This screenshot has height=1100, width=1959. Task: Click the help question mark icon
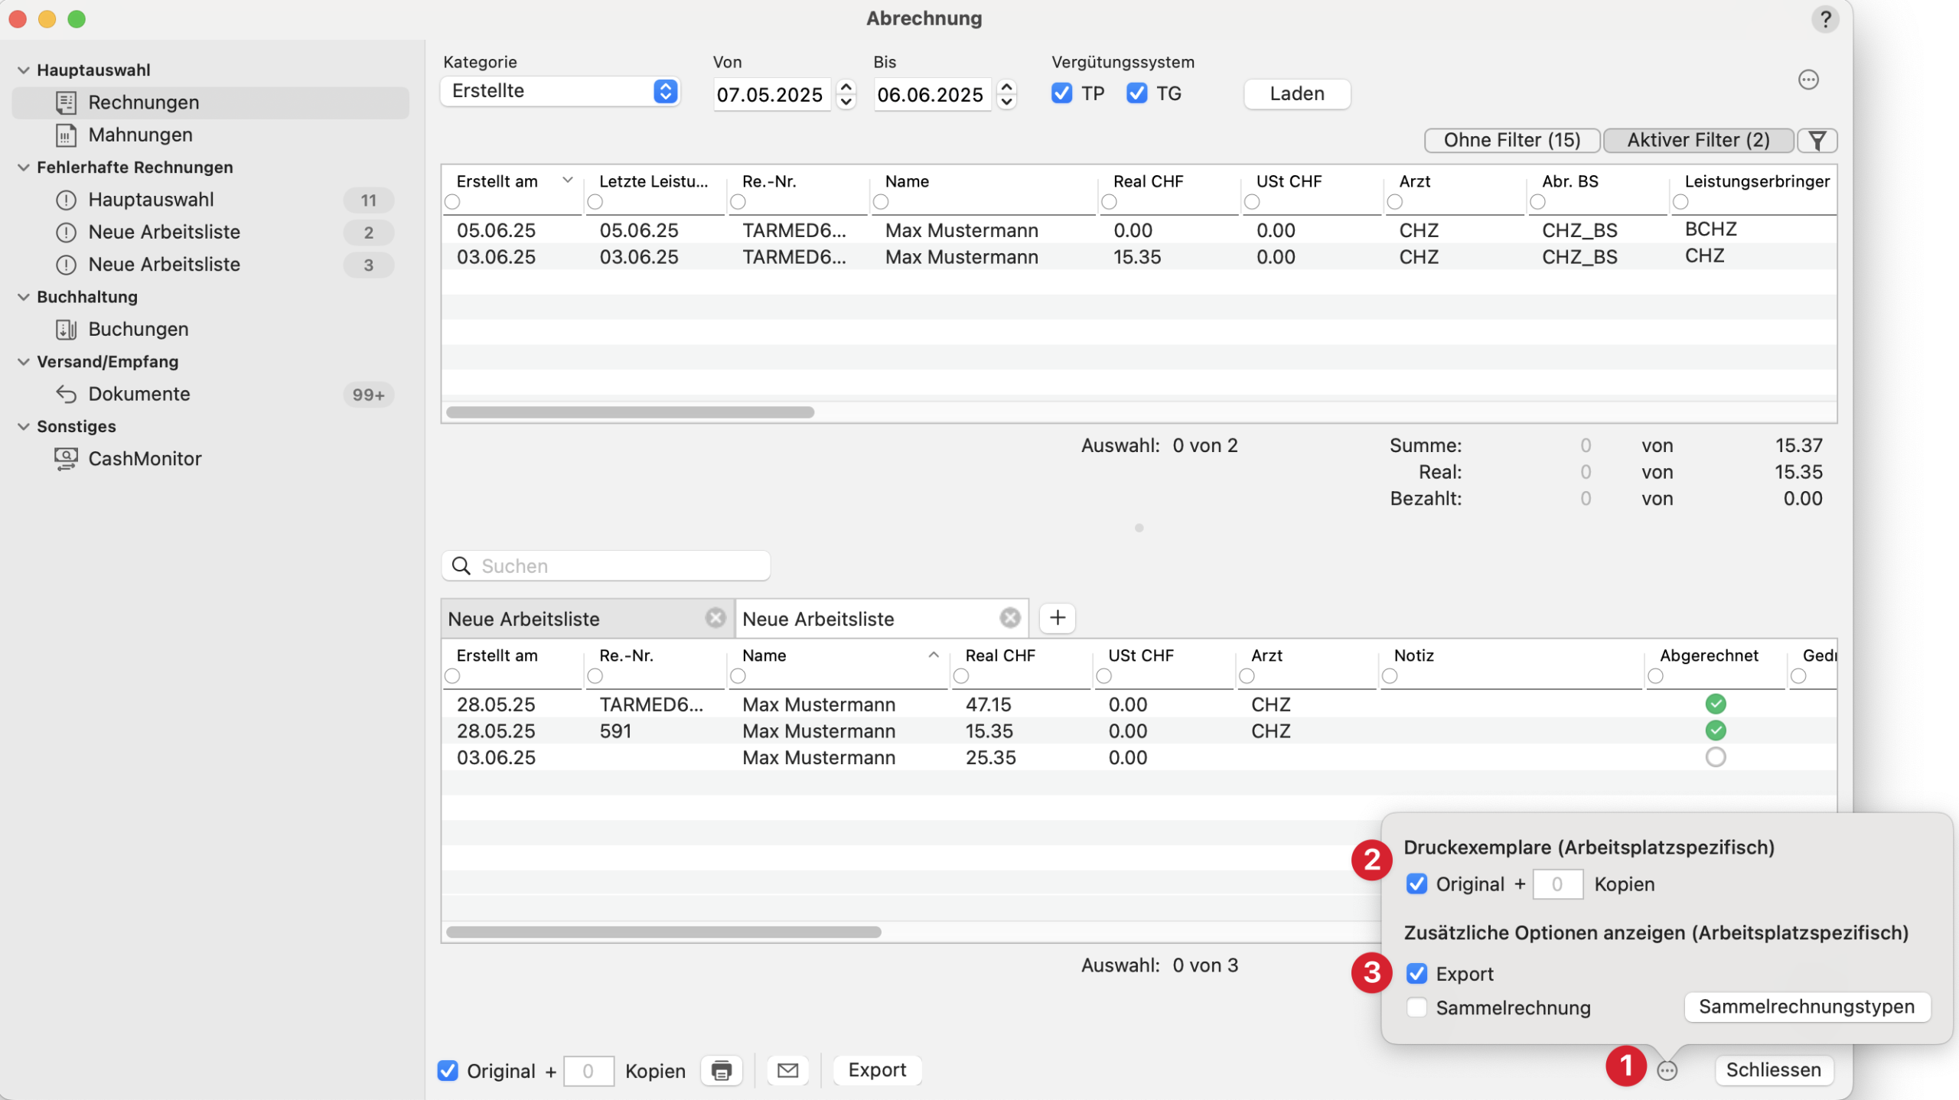click(1825, 19)
